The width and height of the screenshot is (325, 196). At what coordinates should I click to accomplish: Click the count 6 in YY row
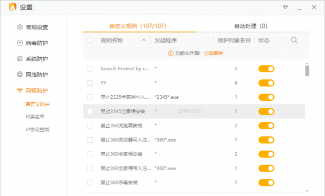pos(236,83)
